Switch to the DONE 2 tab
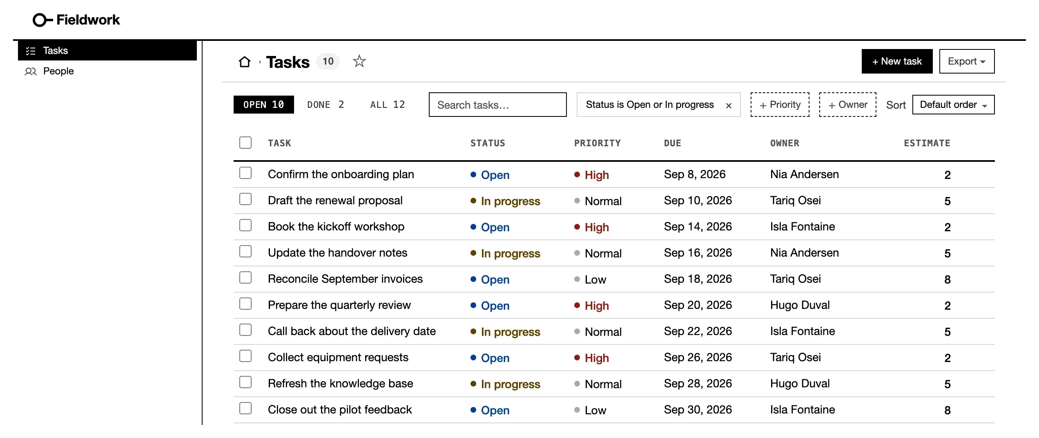 tap(326, 105)
